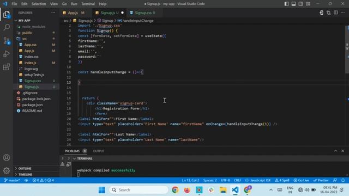Click handleInputChange in the breadcrumb
349x196 pixels.
coord(138,21)
